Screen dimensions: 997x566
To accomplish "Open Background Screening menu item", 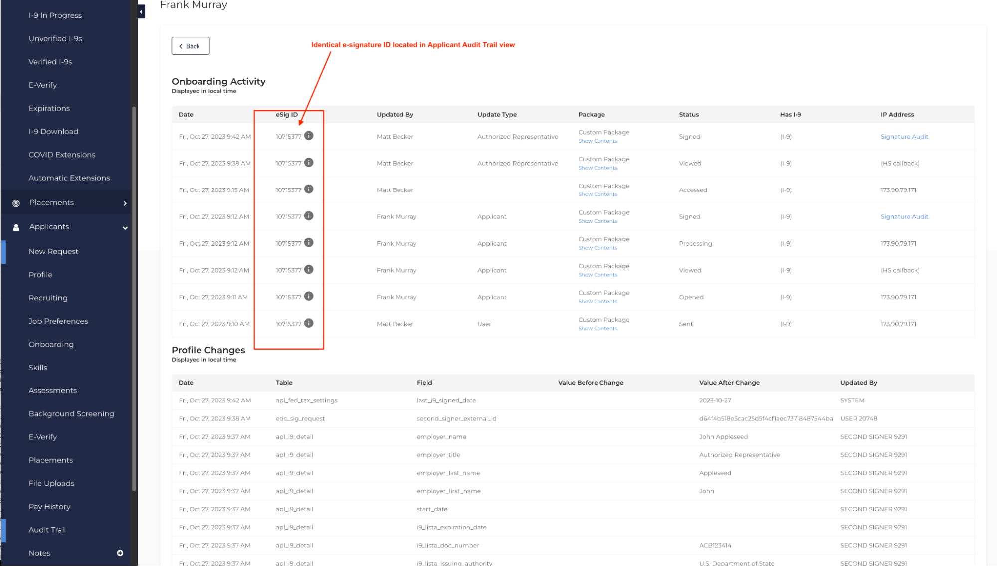I will pyautogui.click(x=71, y=414).
